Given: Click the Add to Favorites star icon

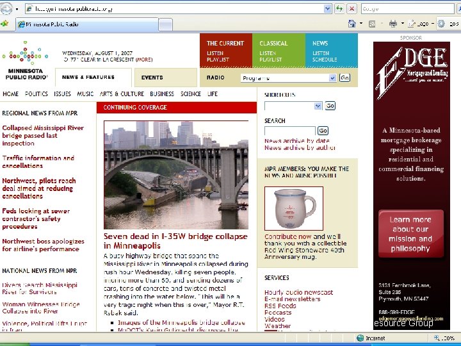Looking at the screenshot, I should [4, 24].
